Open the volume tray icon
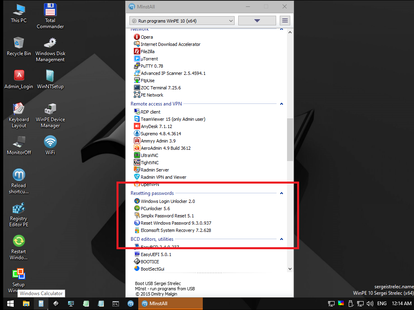This screenshot has width=414, height=310. (370, 304)
